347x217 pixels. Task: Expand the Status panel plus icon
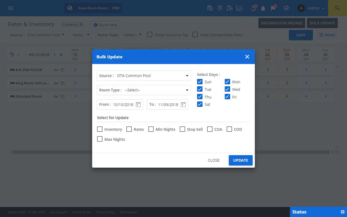click(x=342, y=212)
